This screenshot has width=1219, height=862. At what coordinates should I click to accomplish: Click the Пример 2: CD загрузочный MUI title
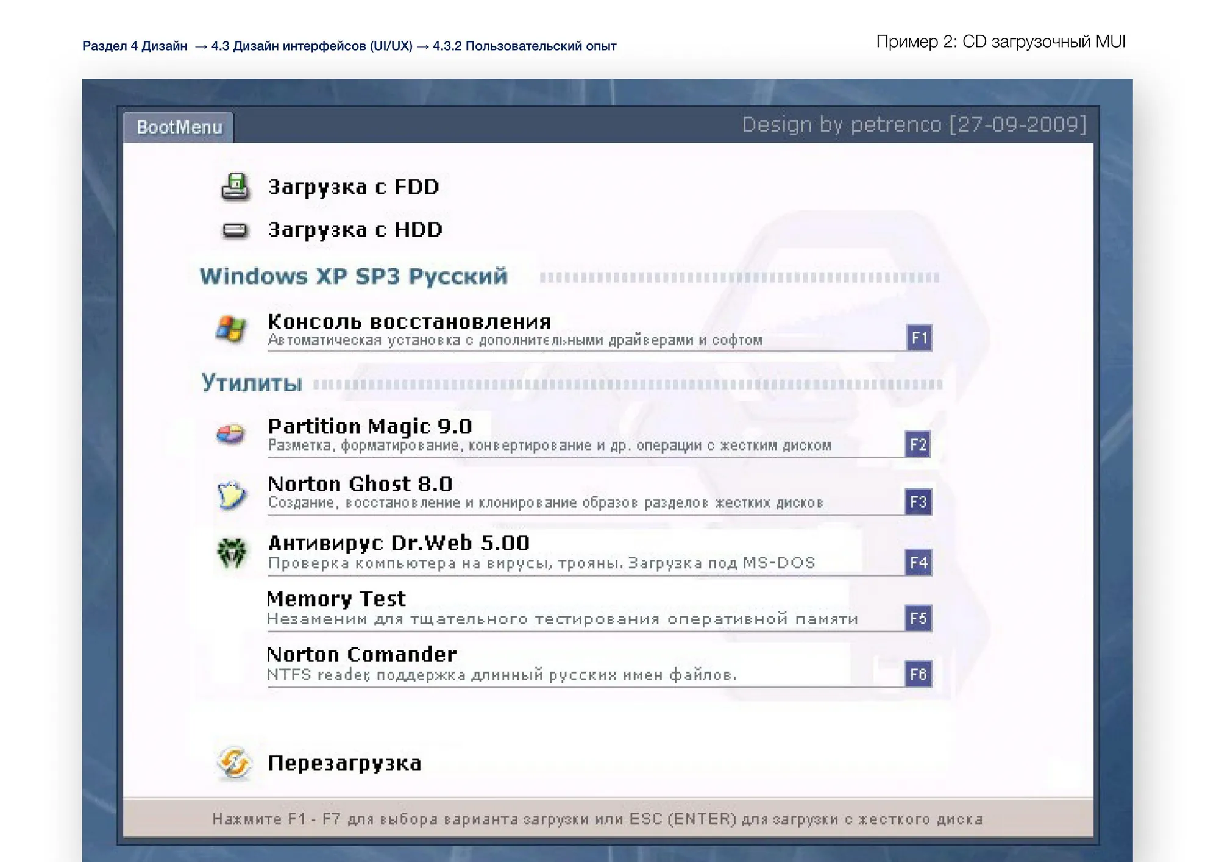tap(1001, 41)
